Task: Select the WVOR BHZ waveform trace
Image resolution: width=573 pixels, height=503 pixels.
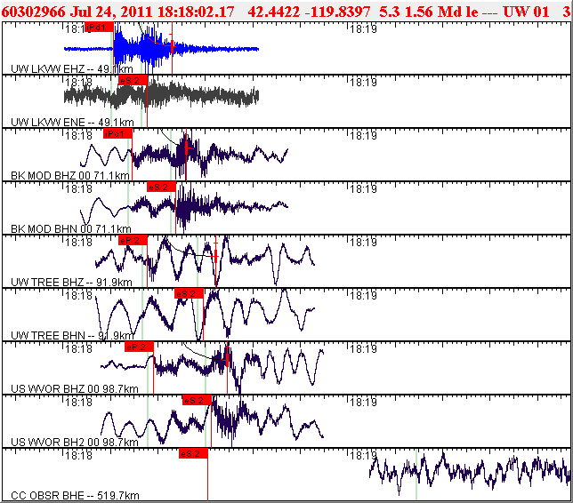Action: pyautogui.click(x=212, y=367)
